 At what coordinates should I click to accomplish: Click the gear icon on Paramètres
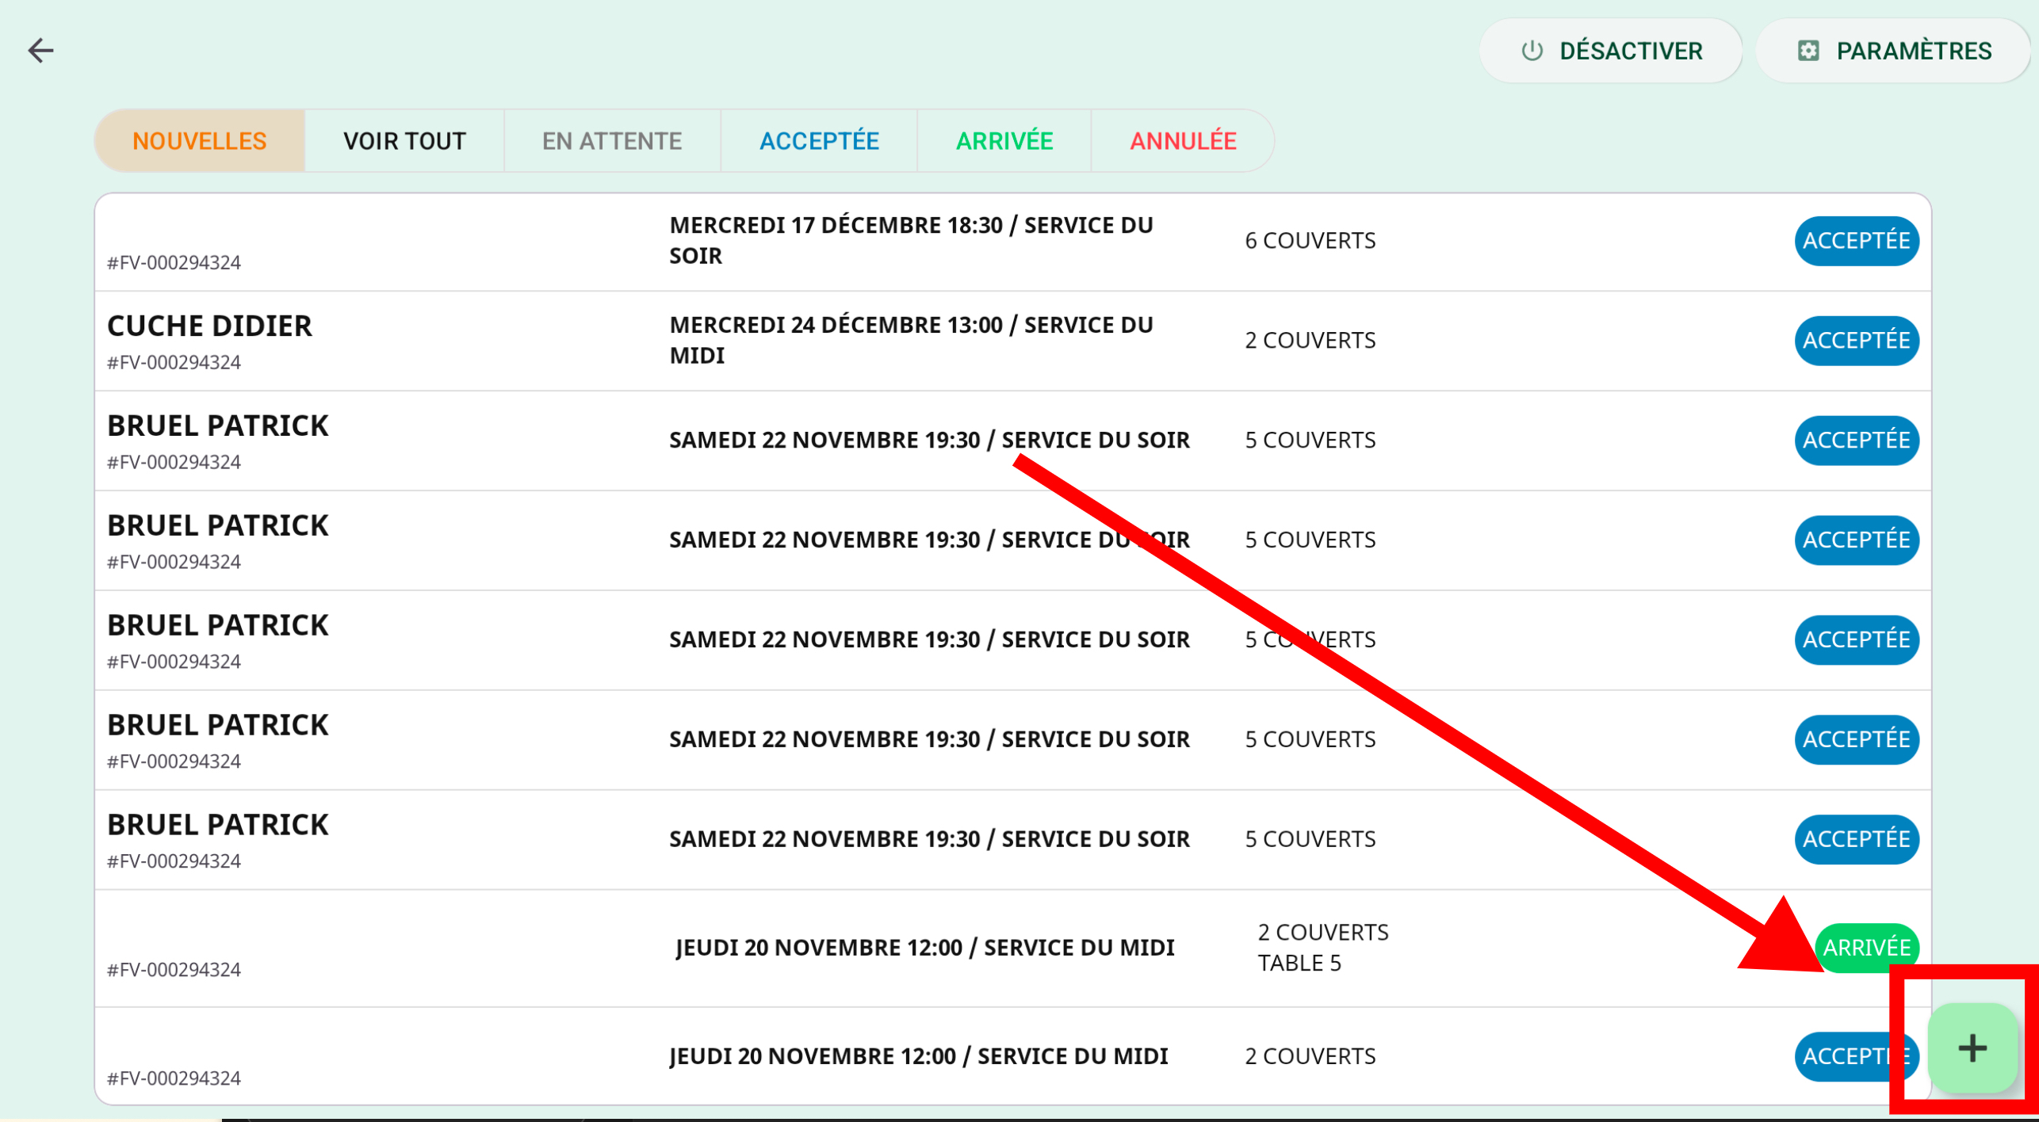point(1808,51)
